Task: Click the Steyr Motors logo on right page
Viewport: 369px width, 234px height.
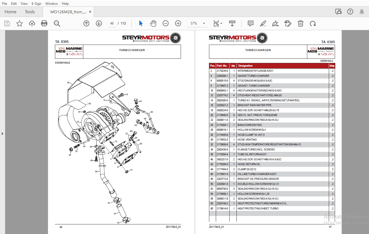Action: coord(238,38)
